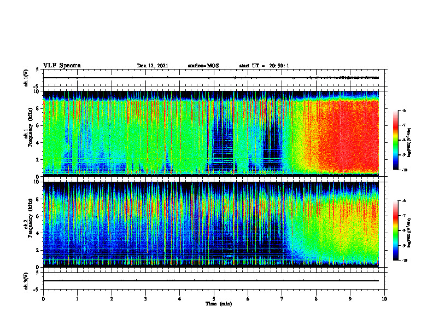Screen dimensions: 433x335
Task: Click the ch.1 spectrogram color scale bar
Action: [395, 140]
